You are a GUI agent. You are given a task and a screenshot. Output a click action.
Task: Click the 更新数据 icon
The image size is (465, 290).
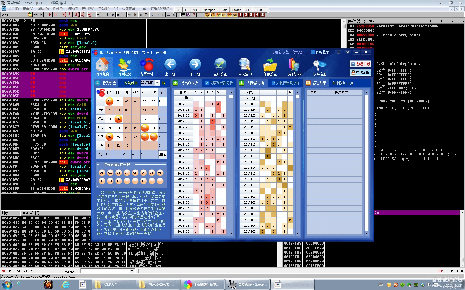295,66
